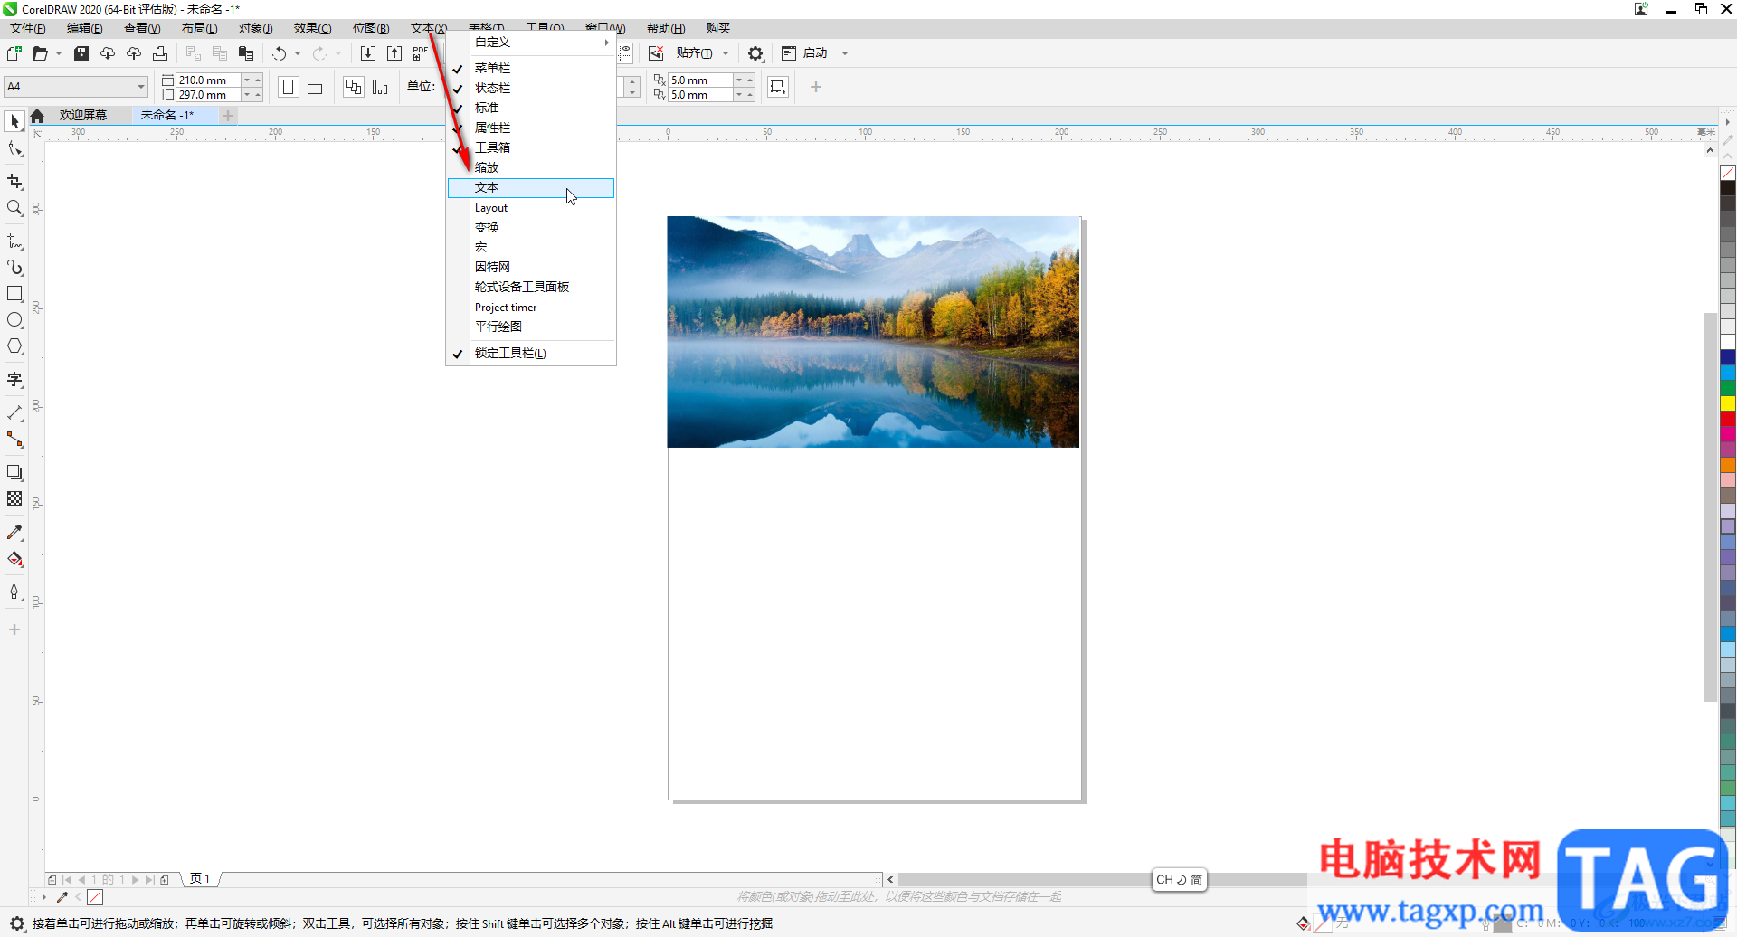
Task: Pick the no-color swatch atop palette
Action: (1728, 173)
